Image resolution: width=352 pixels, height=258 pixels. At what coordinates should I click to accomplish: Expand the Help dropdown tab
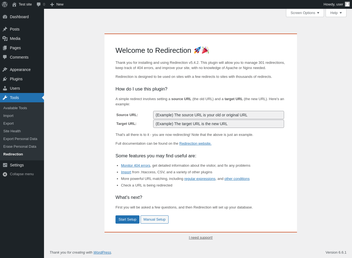coord(336,13)
